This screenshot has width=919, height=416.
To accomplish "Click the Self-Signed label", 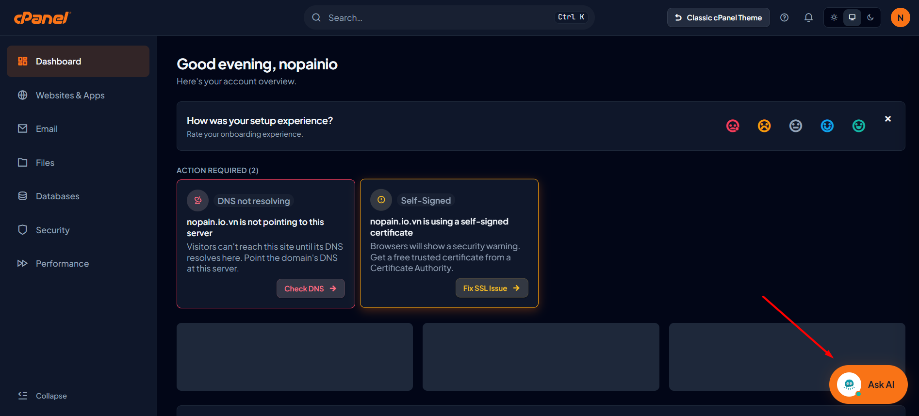I will point(426,200).
